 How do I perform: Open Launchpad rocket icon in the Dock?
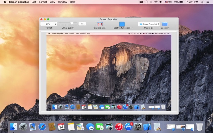23,127
